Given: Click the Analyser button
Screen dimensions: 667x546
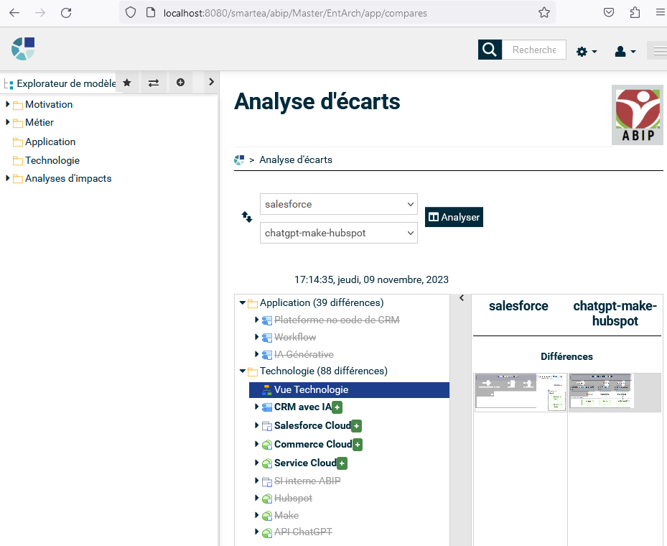Looking at the screenshot, I should 454,217.
